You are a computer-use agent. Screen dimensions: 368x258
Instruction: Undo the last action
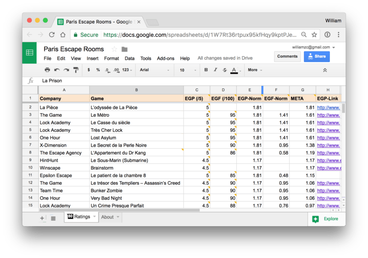point(57,70)
